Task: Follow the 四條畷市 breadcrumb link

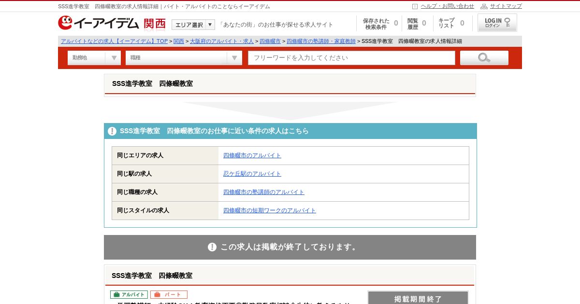Action: [x=270, y=41]
